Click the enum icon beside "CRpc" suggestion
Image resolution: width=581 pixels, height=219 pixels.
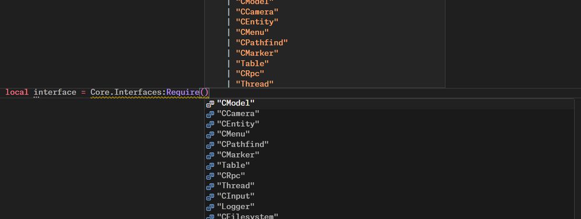[x=210, y=176]
